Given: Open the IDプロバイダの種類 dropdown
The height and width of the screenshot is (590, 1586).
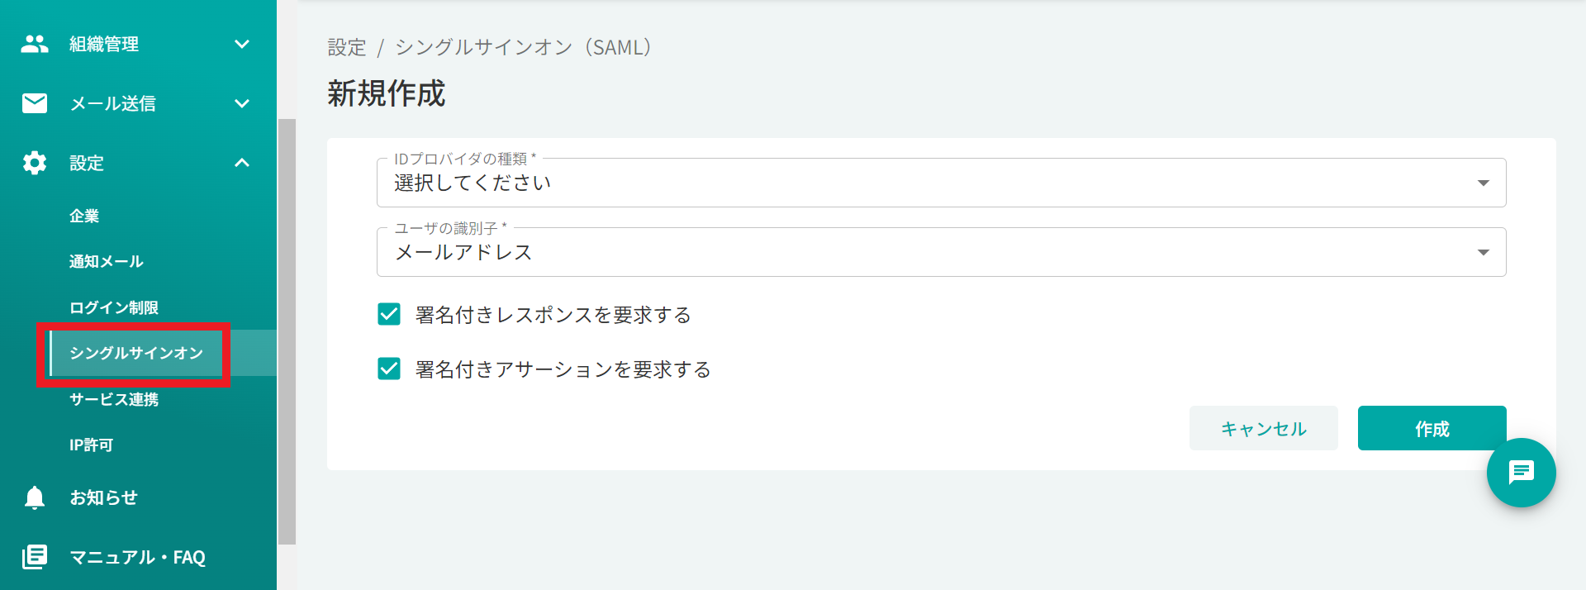Looking at the screenshot, I should (x=941, y=183).
